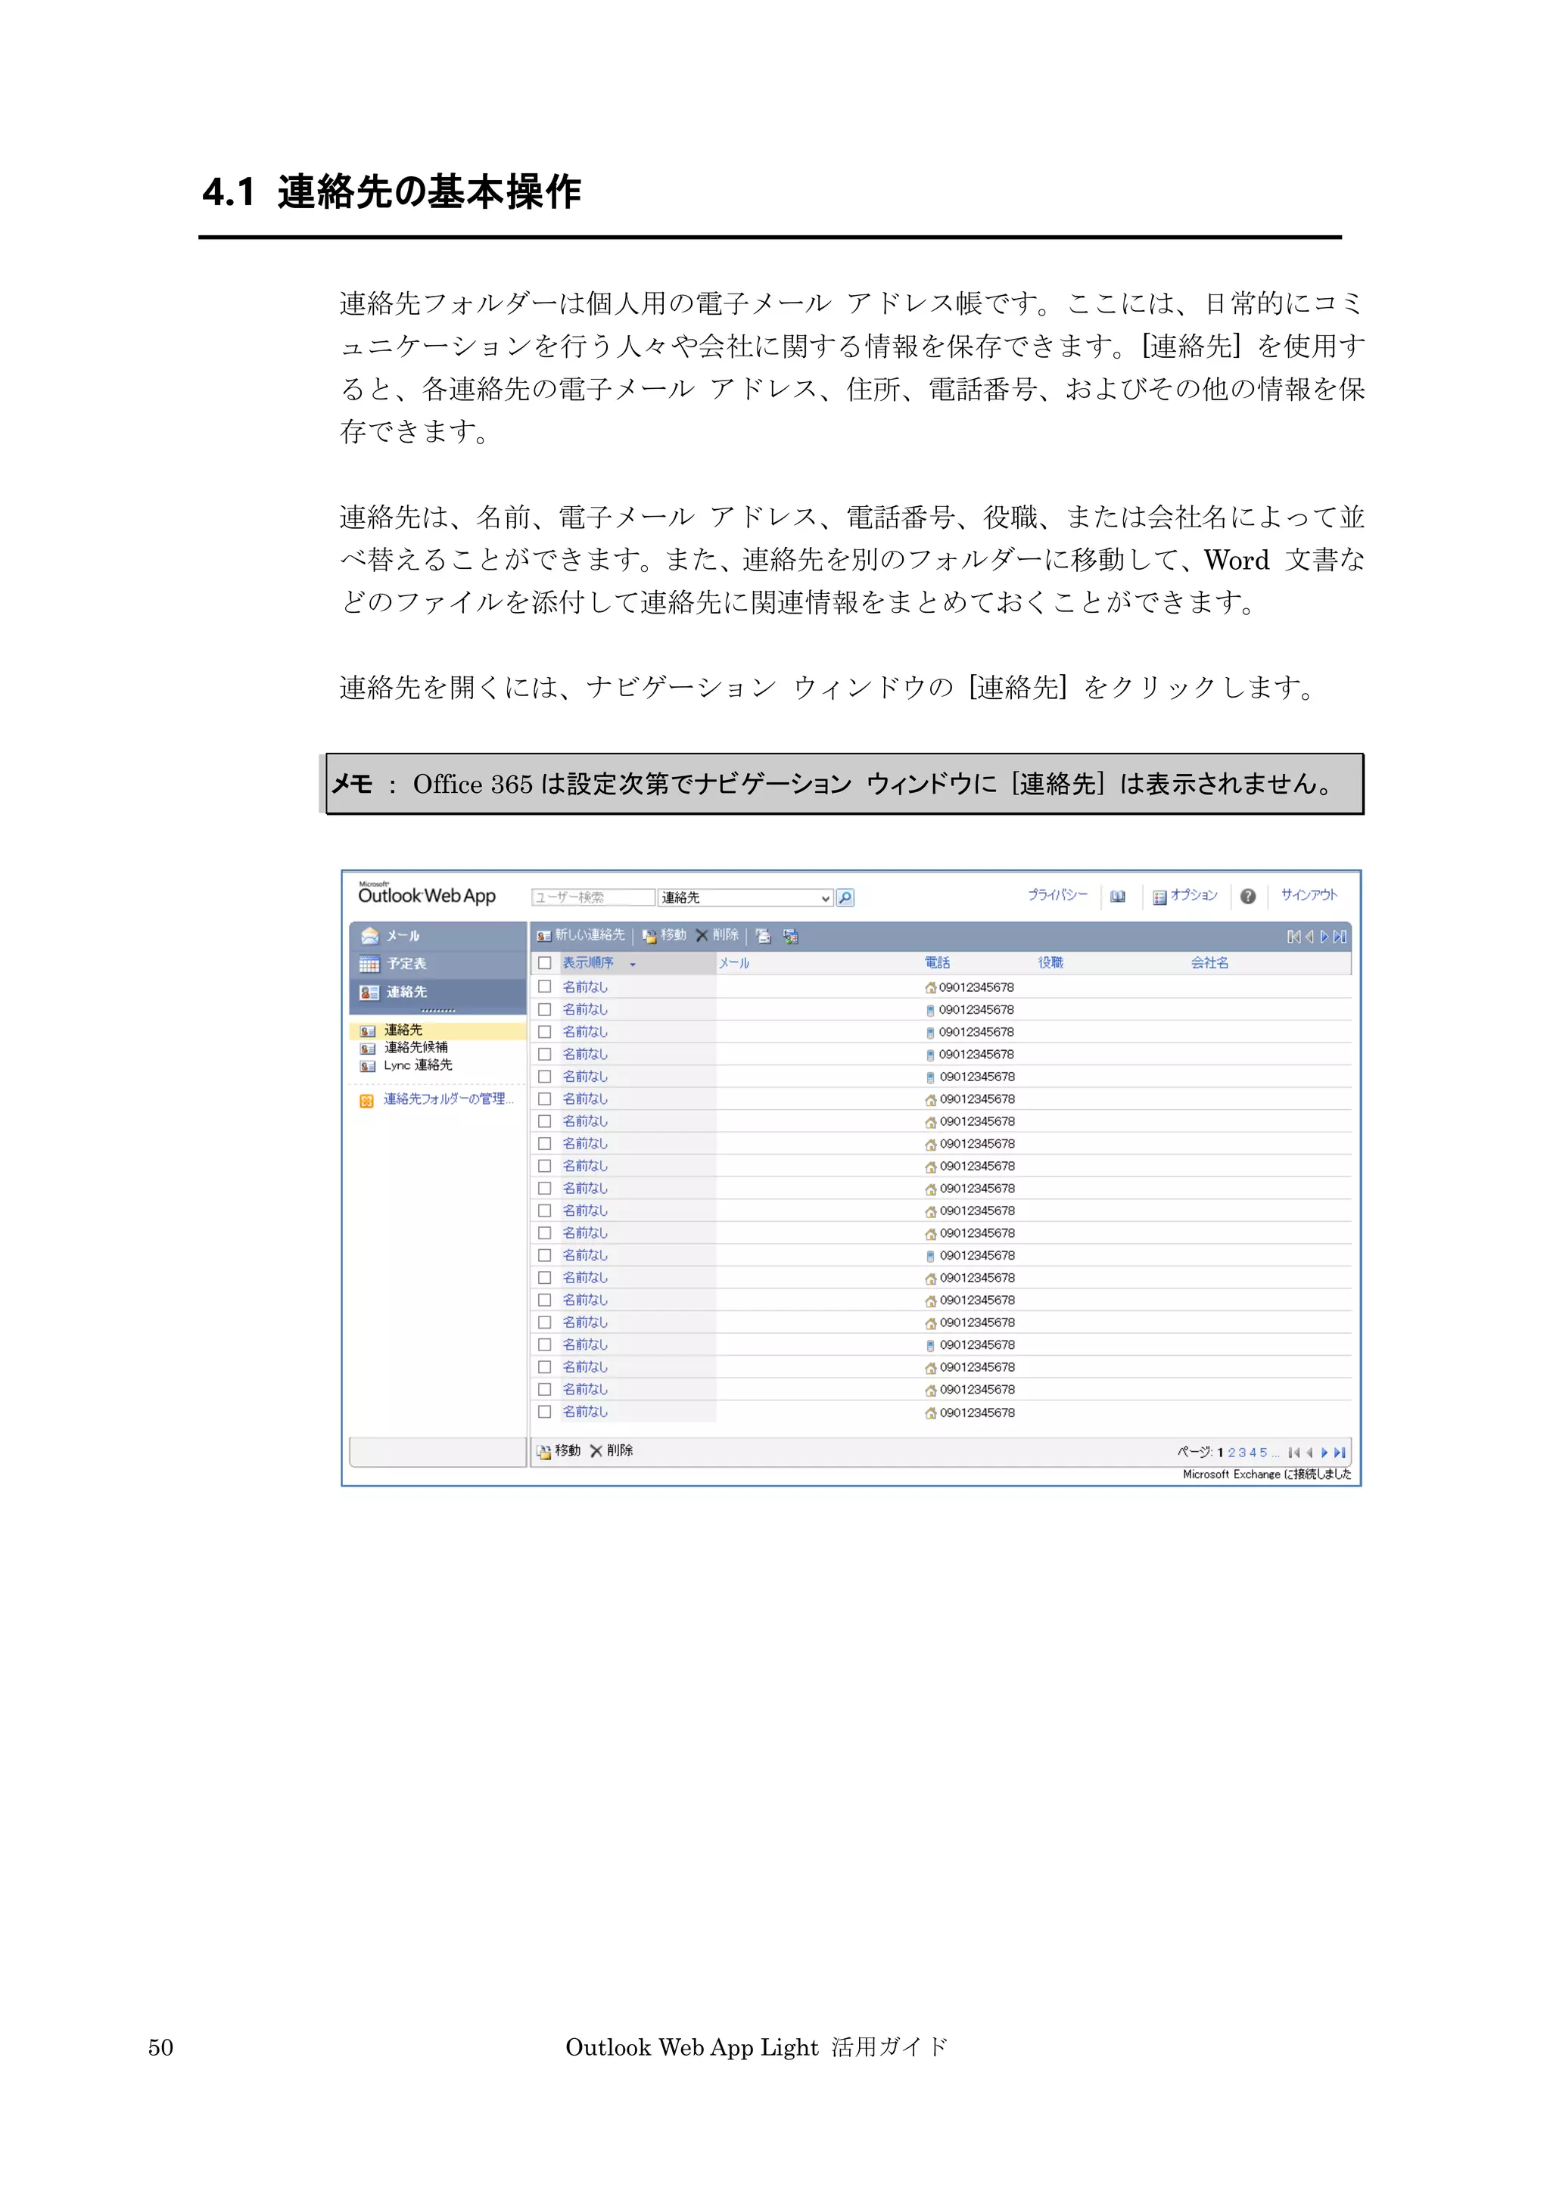Go to previous page in bottom pager
This screenshot has height=2191, width=1550.
pos(1309,1453)
